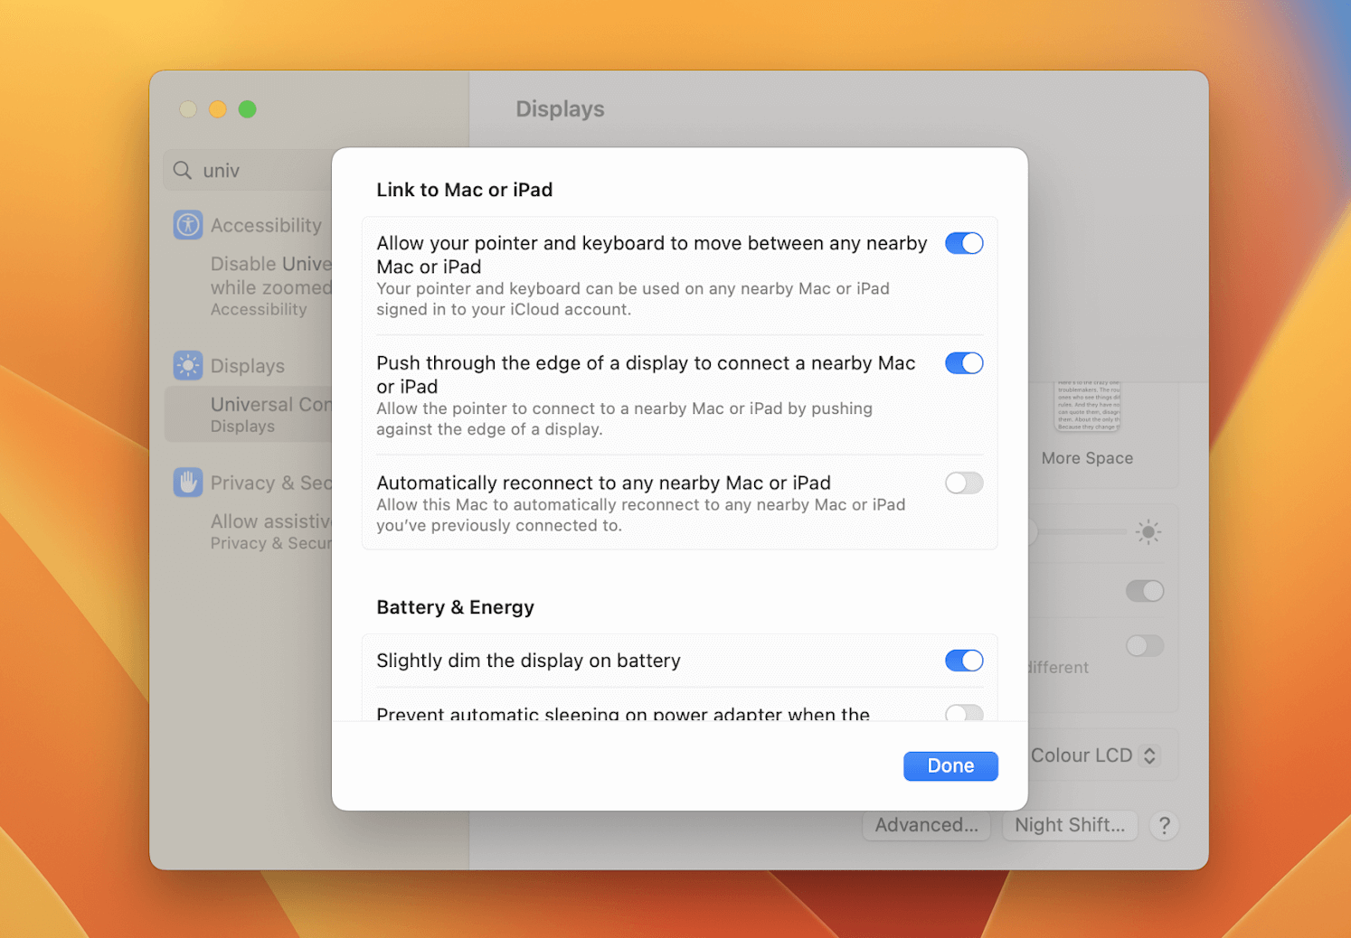Open Advanced display settings
Image resolution: width=1351 pixels, height=938 pixels.
pyautogui.click(x=926, y=825)
